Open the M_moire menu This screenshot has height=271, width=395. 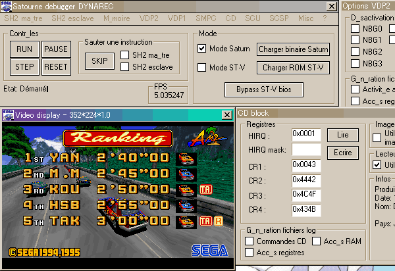point(117,18)
